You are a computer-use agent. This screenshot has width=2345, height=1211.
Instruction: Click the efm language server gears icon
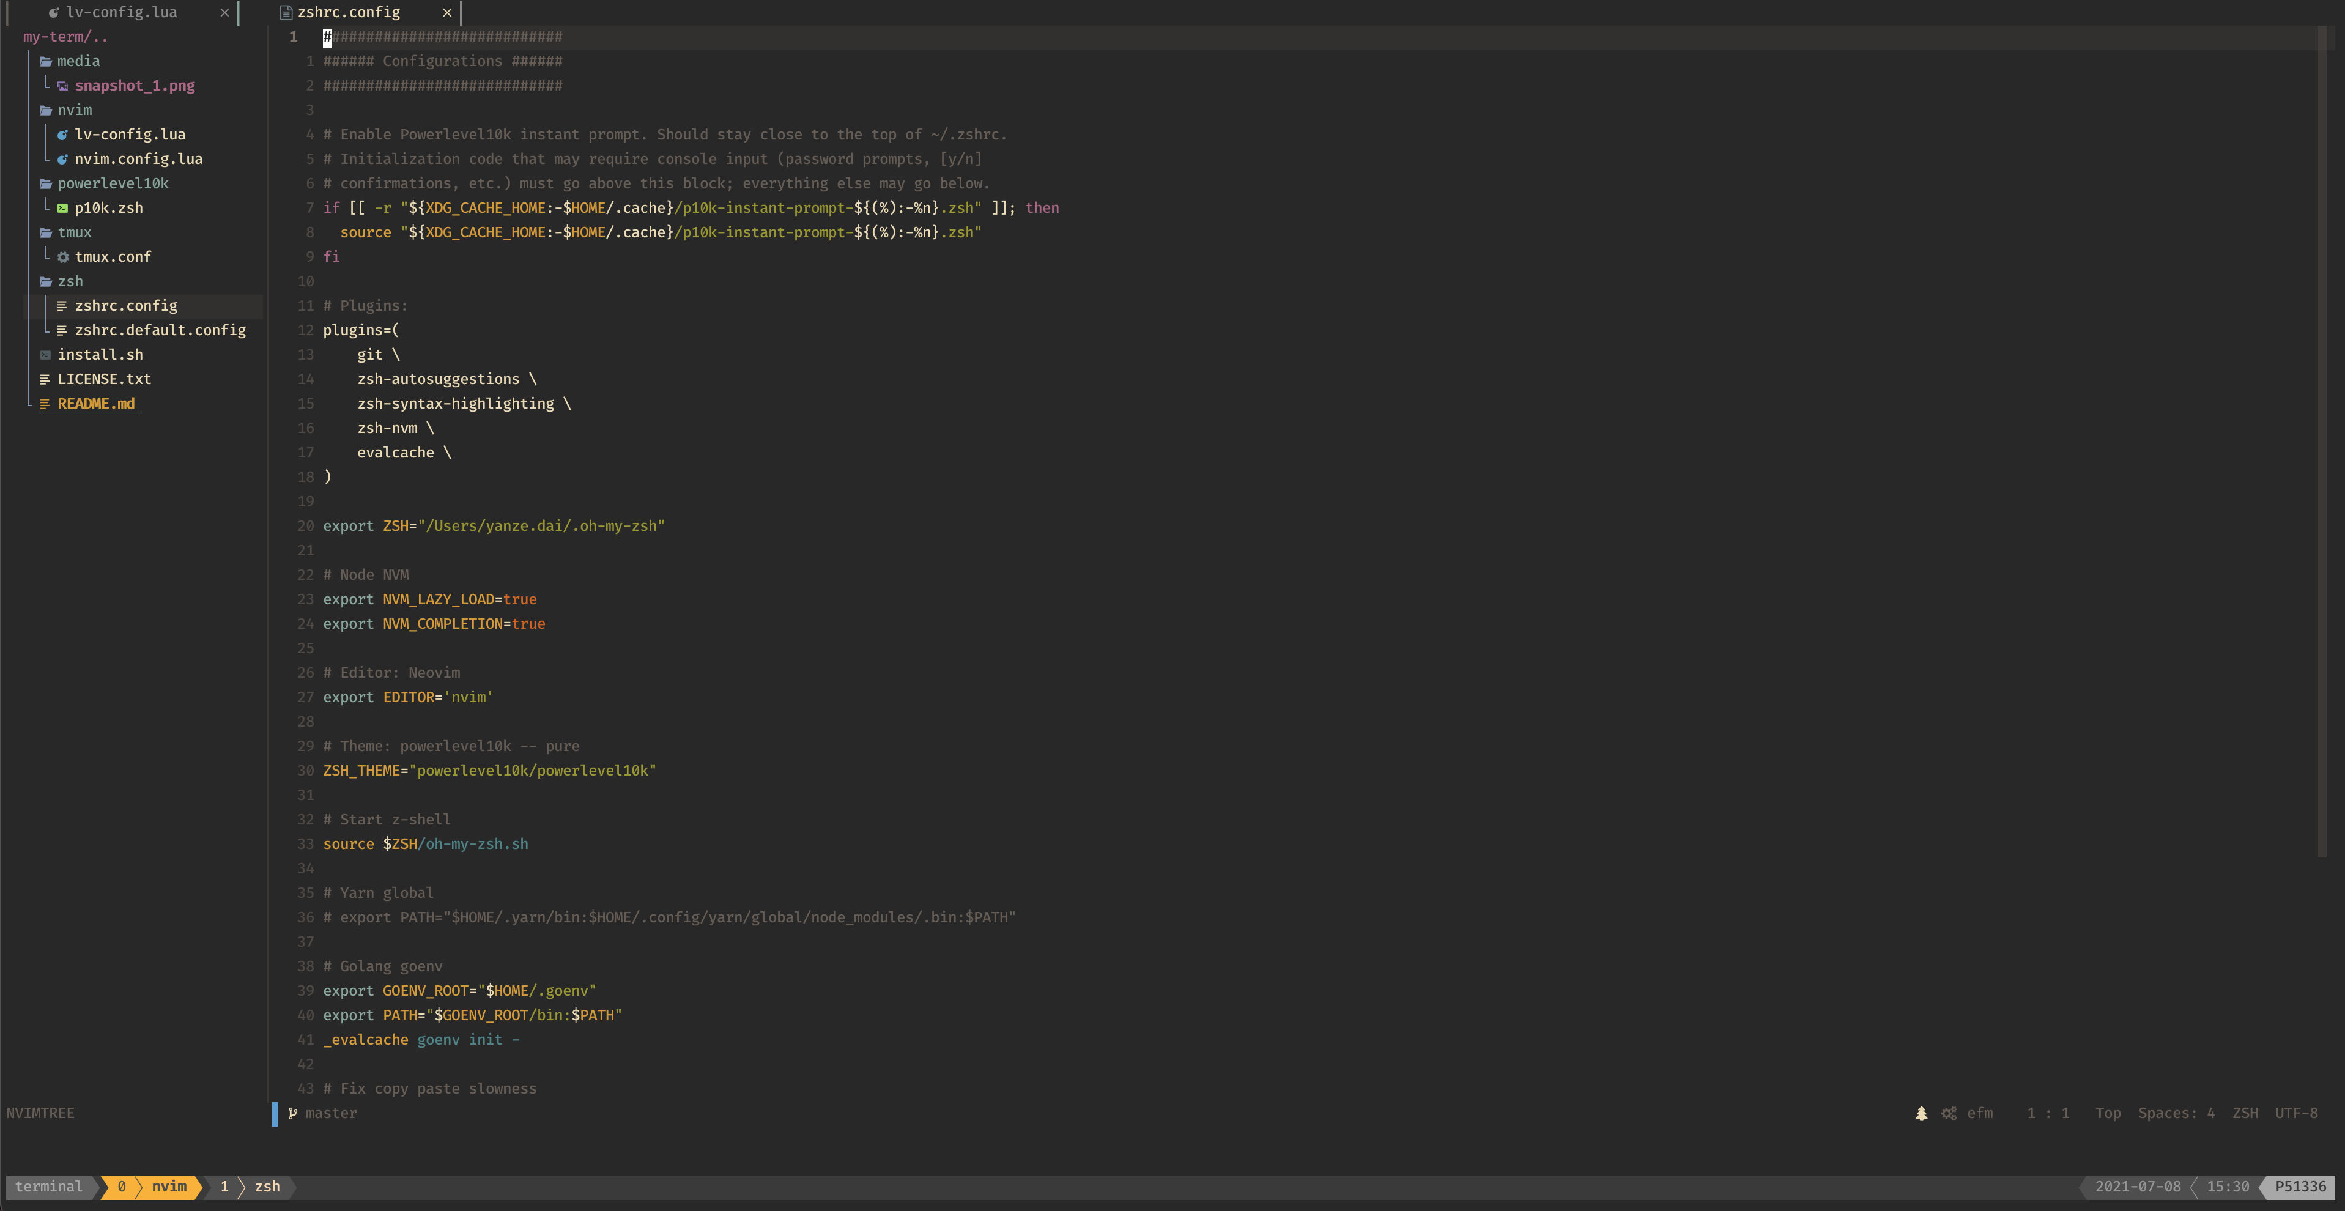click(1949, 1113)
